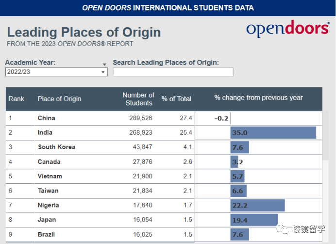Sort by the Rank column header
This screenshot has width=336, height=244.
(17, 99)
